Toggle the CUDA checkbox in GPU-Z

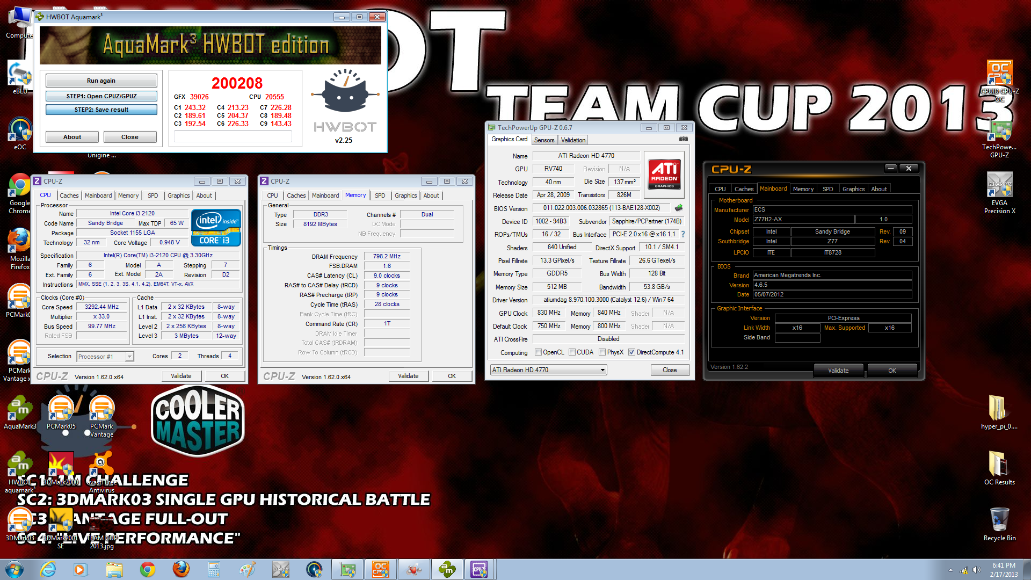572,352
